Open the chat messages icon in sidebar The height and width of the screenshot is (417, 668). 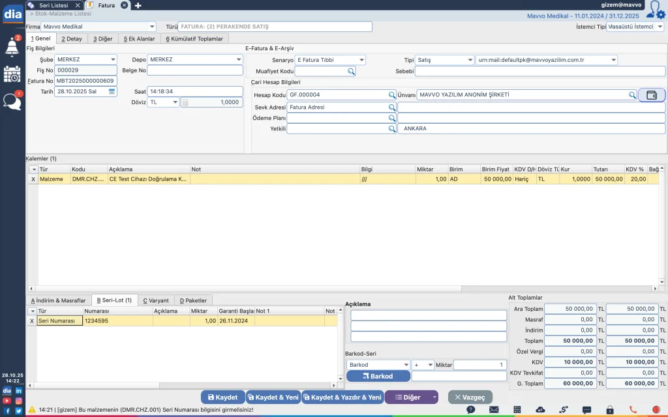click(12, 102)
